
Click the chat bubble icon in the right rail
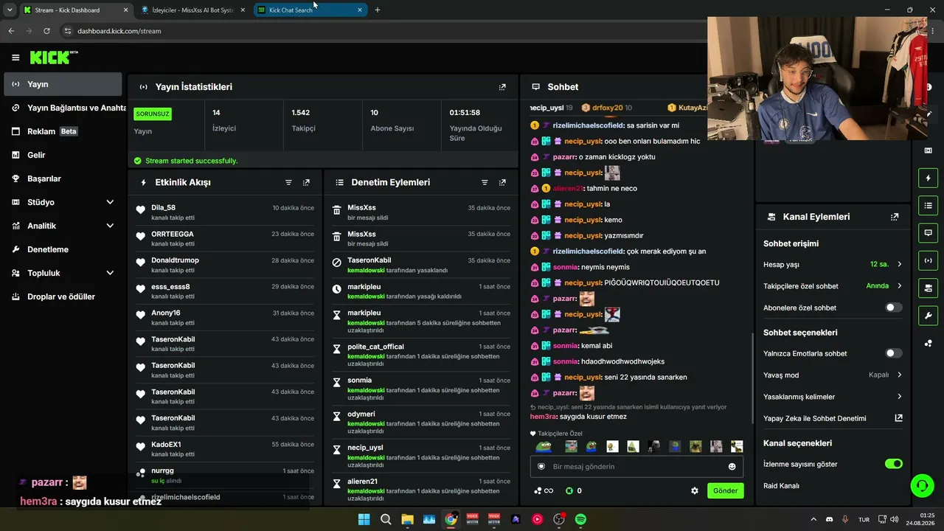tap(928, 232)
